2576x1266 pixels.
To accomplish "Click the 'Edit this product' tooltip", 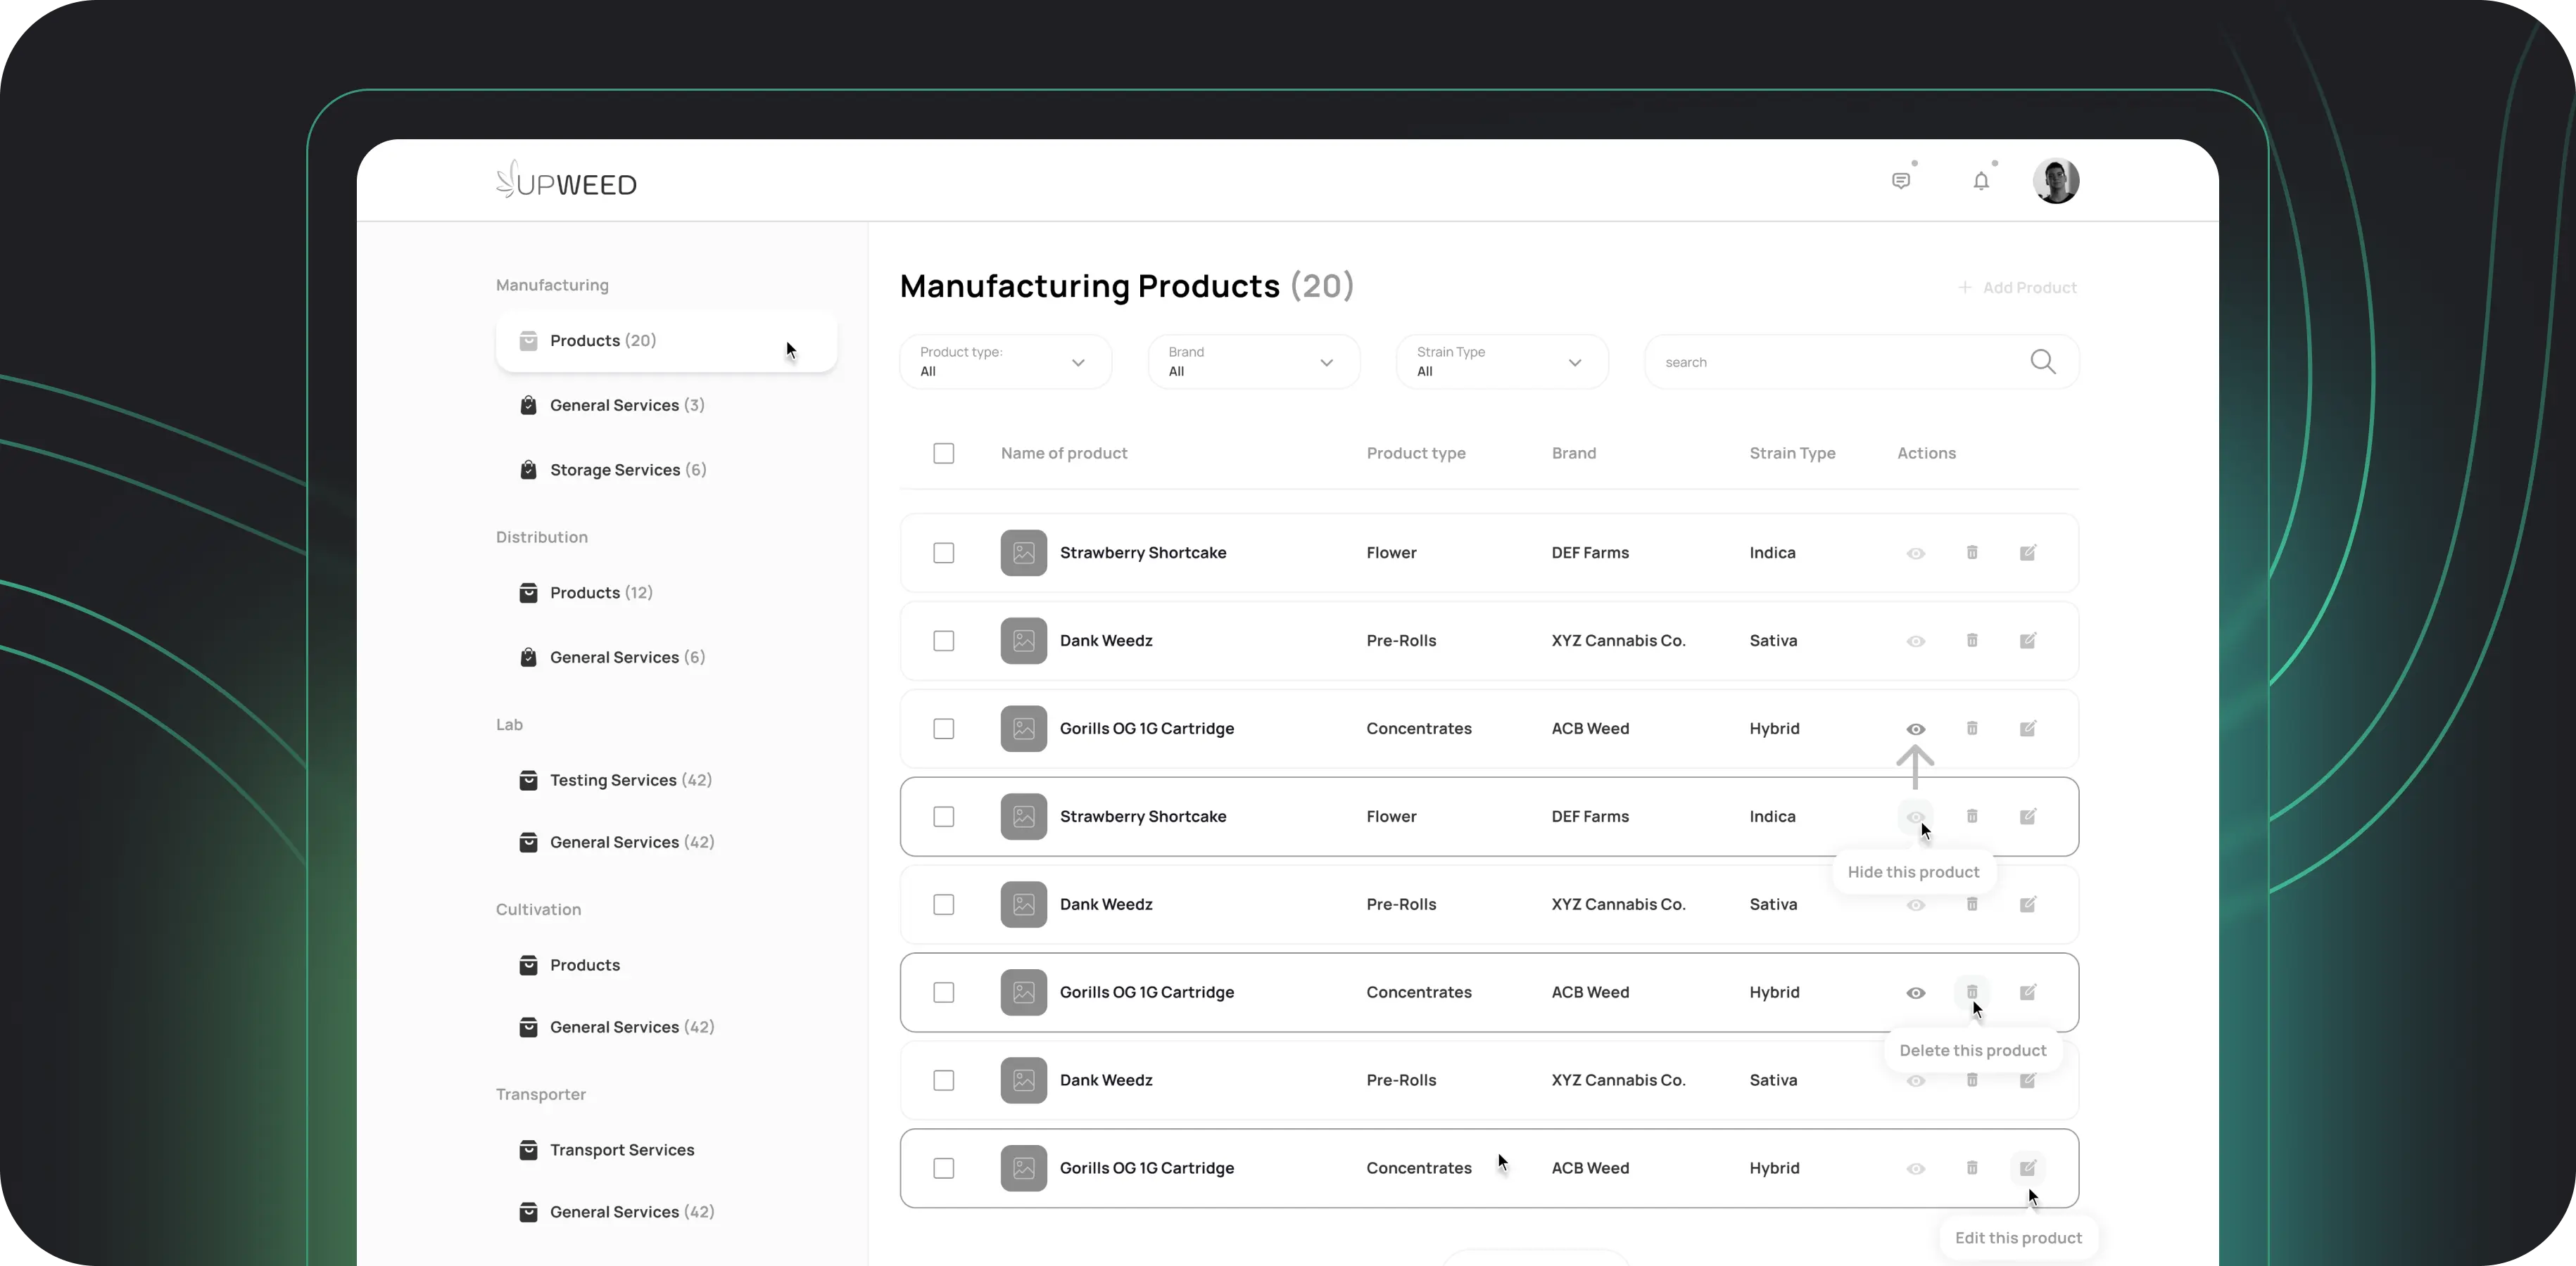I will tap(2018, 1238).
